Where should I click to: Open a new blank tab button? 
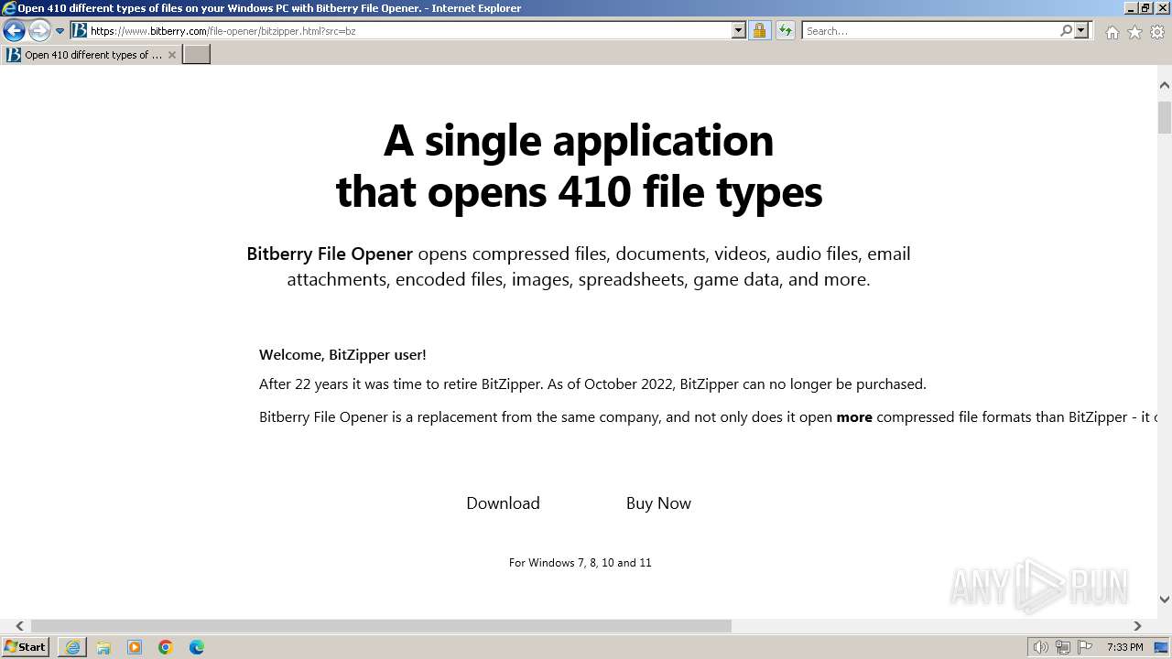coord(197,55)
